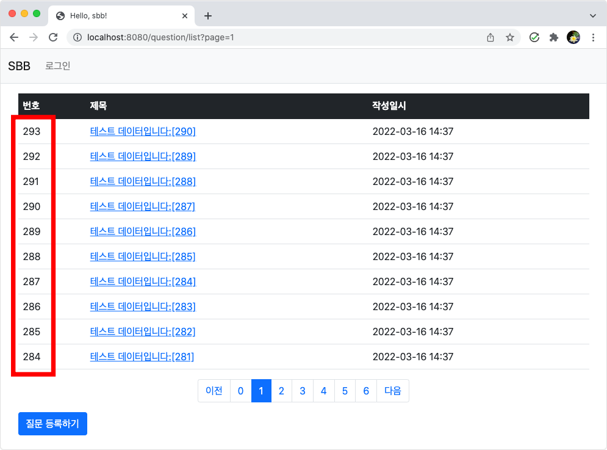Click number cell 287

pyautogui.click(x=31, y=281)
